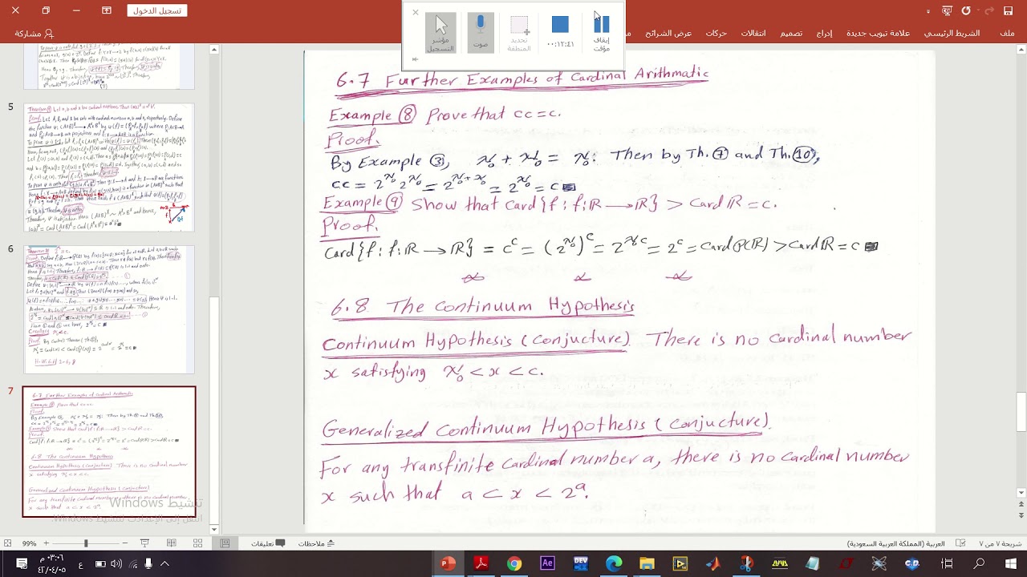Click the zoom in plus button

coord(46,543)
